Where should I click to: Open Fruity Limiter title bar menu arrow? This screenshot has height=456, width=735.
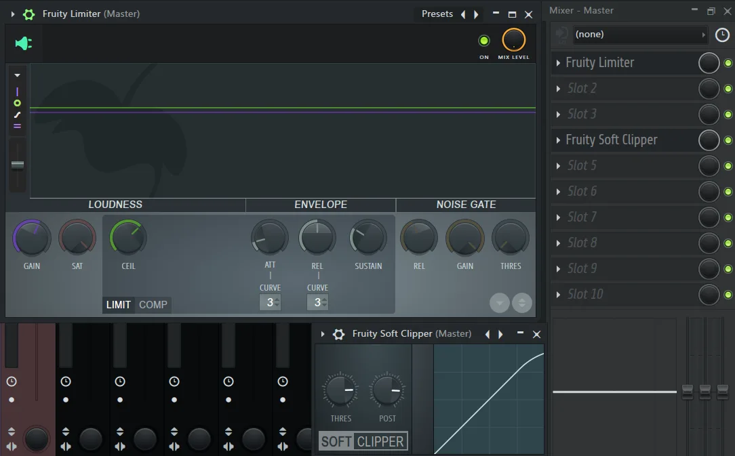tap(13, 14)
